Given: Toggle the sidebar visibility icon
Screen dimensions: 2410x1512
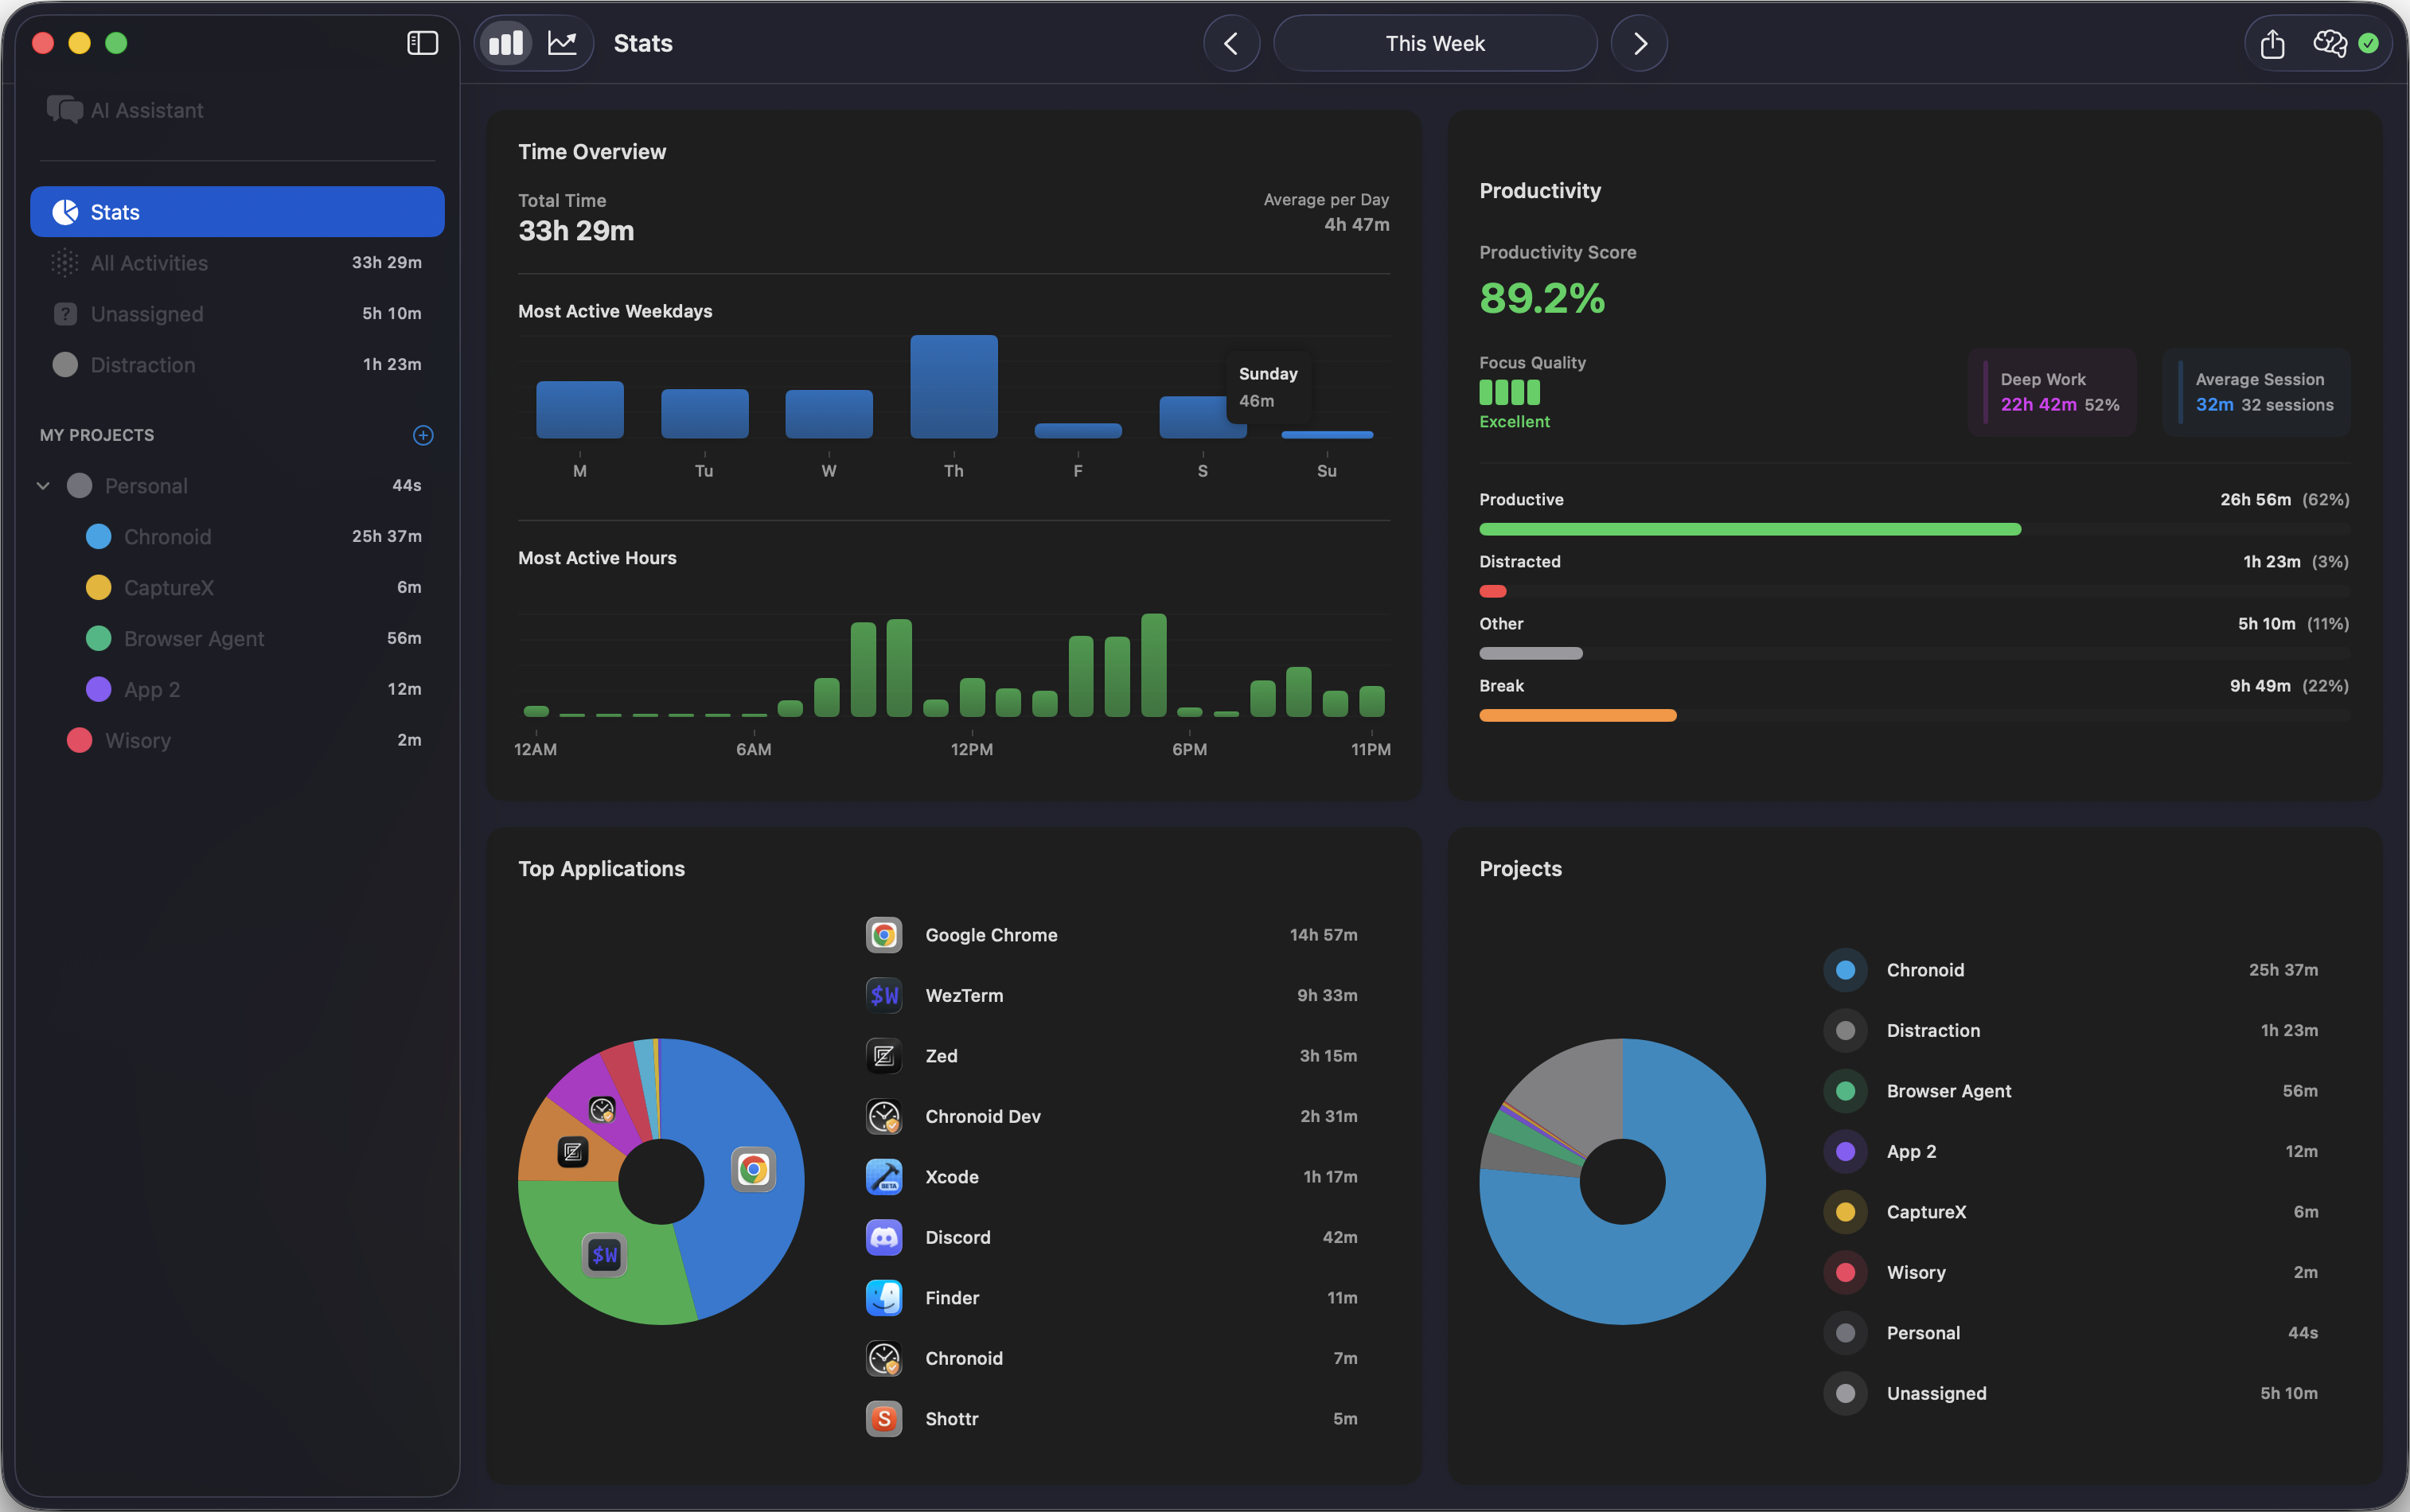Looking at the screenshot, I should tap(422, 43).
